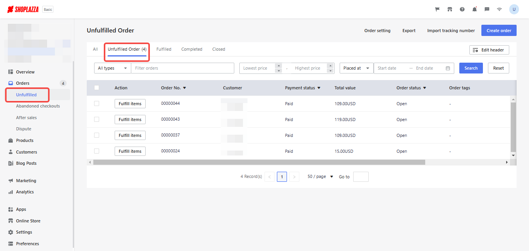Filter by Payment status column arrow
The width and height of the screenshot is (529, 251).
(319, 88)
